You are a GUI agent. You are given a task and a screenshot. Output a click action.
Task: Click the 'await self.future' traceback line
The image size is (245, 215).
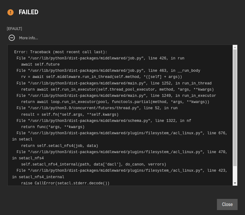40,64
